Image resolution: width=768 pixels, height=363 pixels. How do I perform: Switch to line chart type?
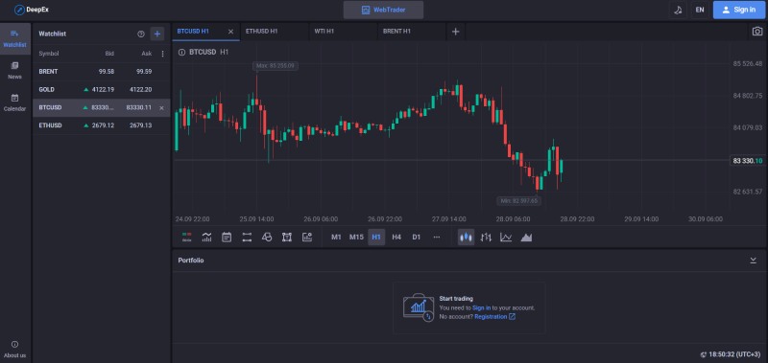506,237
